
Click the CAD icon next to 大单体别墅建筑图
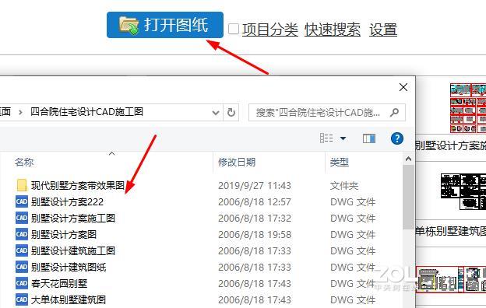click(x=22, y=299)
